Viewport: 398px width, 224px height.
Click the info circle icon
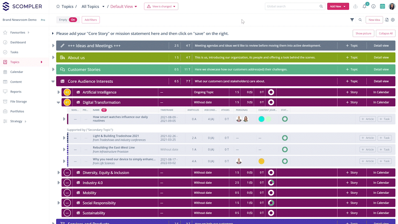tap(373, 7)
